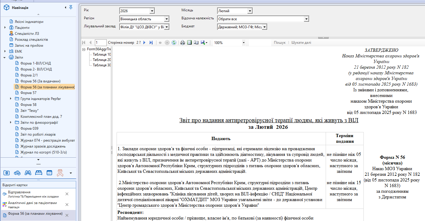Click the current page number field
Screen dimensions: 425x221
(x=101, y=43)
